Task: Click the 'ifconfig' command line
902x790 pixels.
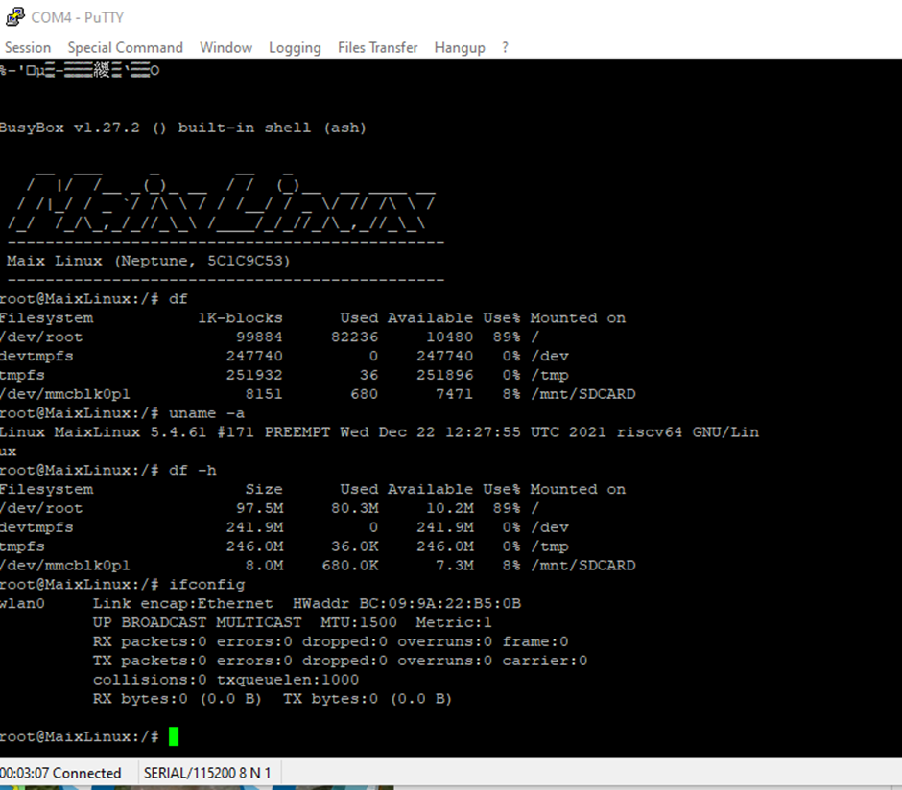Action: [122, 584]
